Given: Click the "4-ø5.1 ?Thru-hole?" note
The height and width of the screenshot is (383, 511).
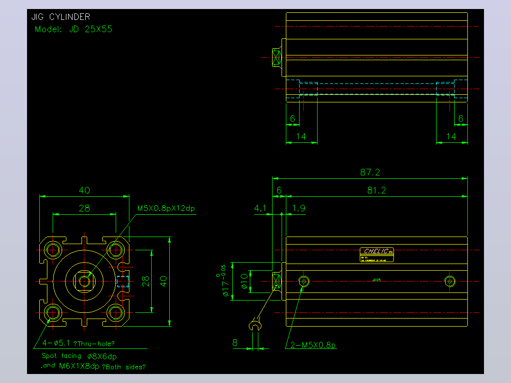Looking at the screenshot, I should pyautogui.click(x=79, y=343).
